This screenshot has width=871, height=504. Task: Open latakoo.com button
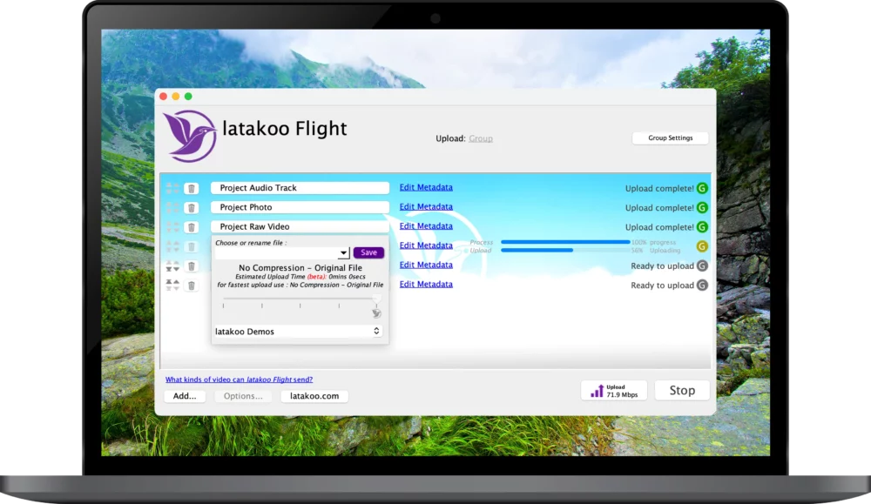coord(314,396)
